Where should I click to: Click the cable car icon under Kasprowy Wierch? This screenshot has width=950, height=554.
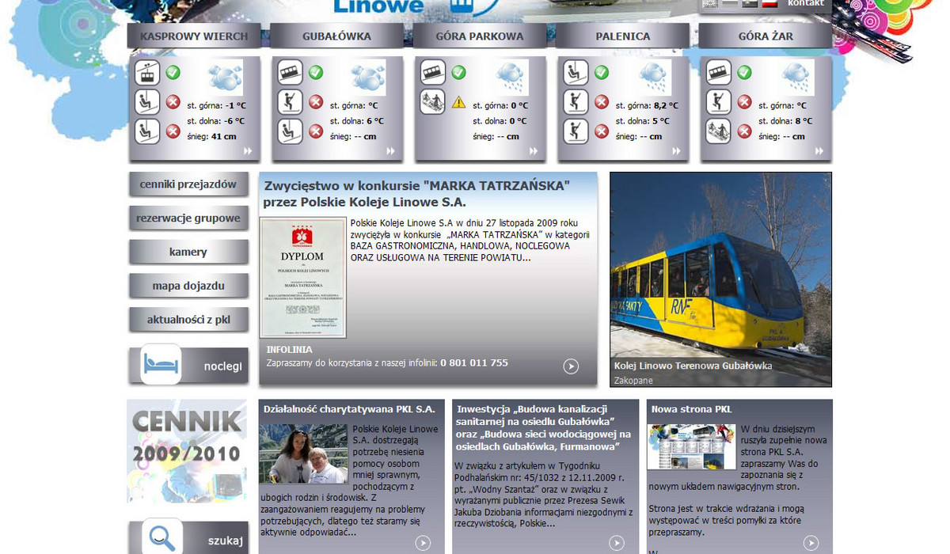click(x=147, y=73)
